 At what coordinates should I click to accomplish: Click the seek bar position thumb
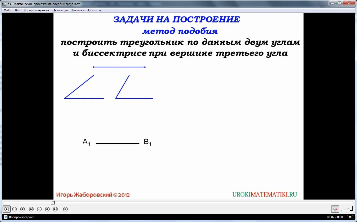pos(53,203)
